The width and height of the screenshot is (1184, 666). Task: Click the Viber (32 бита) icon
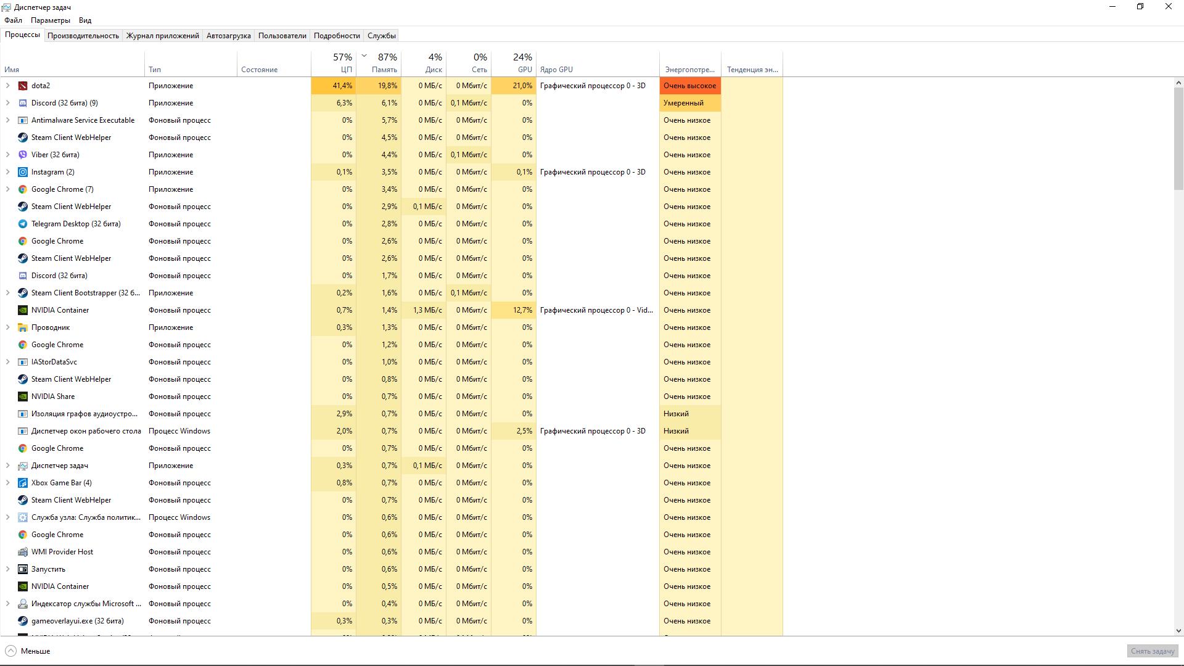[x=23, y=155]
